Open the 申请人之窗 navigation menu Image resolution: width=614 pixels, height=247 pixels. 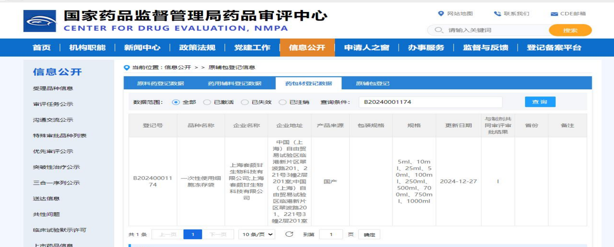click(367, 48)
